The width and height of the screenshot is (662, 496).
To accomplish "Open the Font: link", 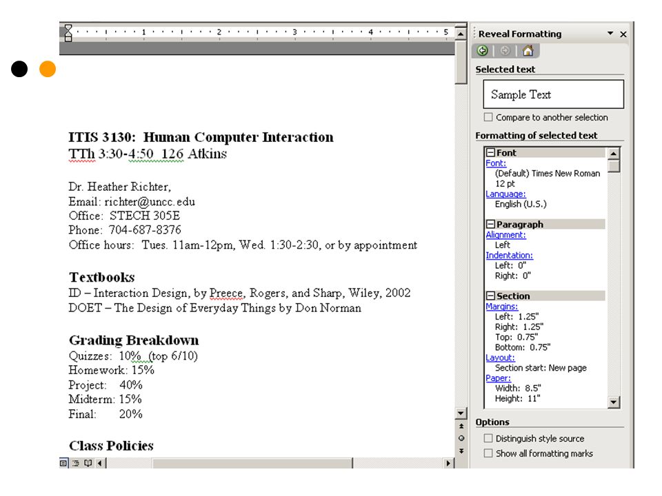I will tap(496, 163).
